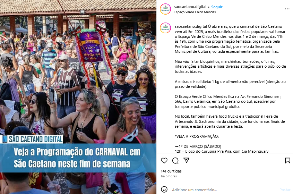The height and width of the screenshot is (194, 293).
Task: View the 141 curtidas likes list
Action: click(x=171, y=171)
